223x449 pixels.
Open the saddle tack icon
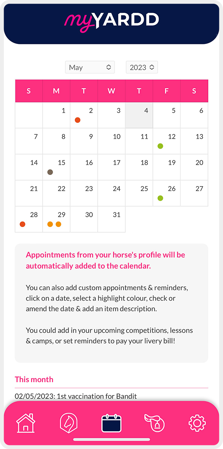[154, 423]
